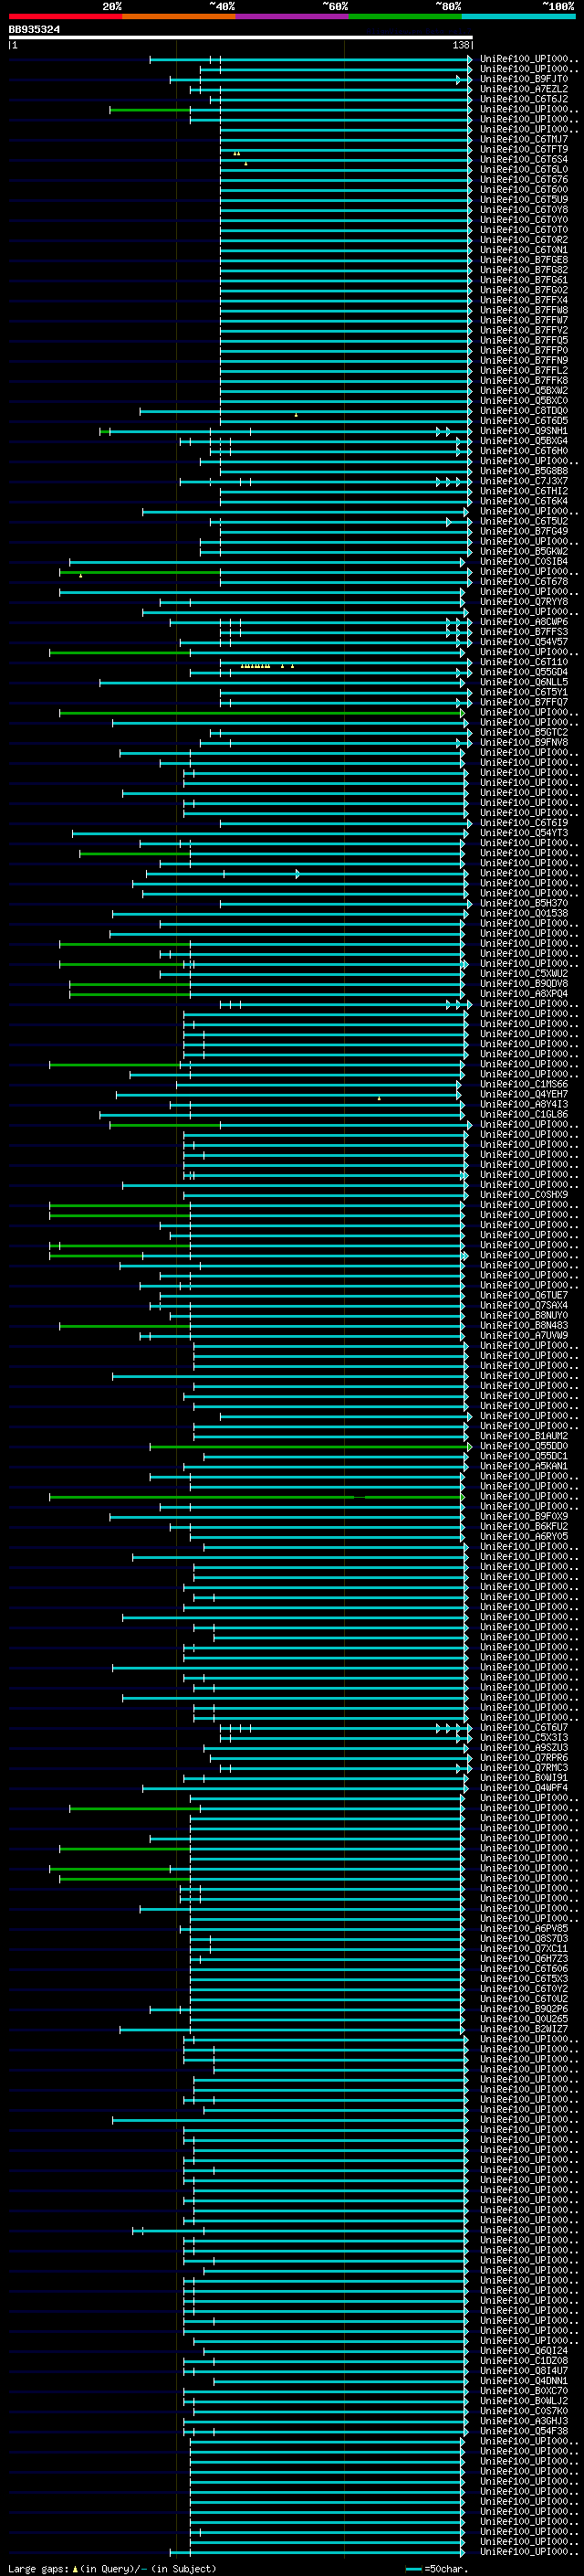Select the UniRef100_B5H370 hit label
The height and width of the screenshot is (2576, 584).
tap(524, 903)
